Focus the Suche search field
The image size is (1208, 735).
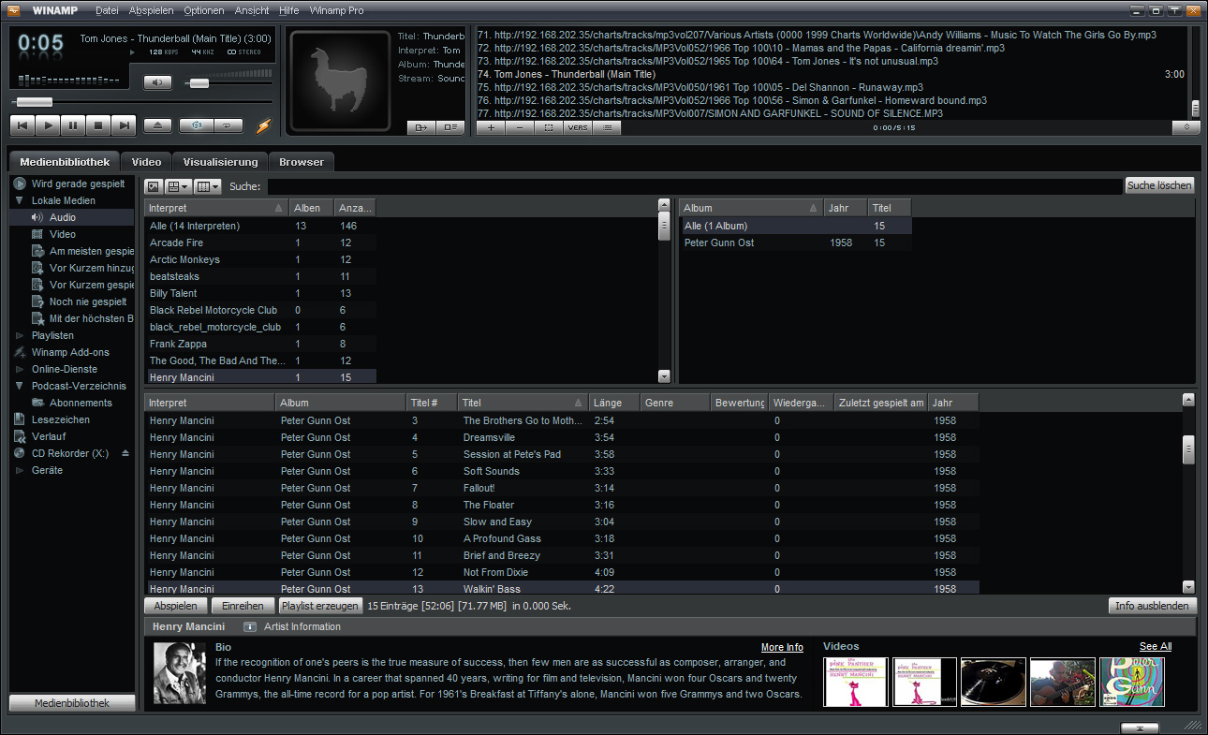[x=694, y=186]
